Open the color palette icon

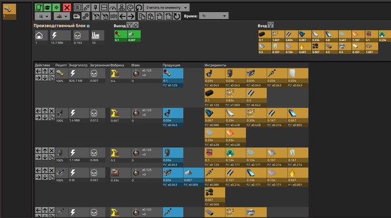pyautogui.click(x=130, y=7)
